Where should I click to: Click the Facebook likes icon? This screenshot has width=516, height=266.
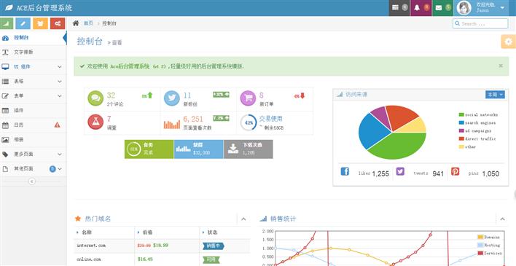point(345,171)
